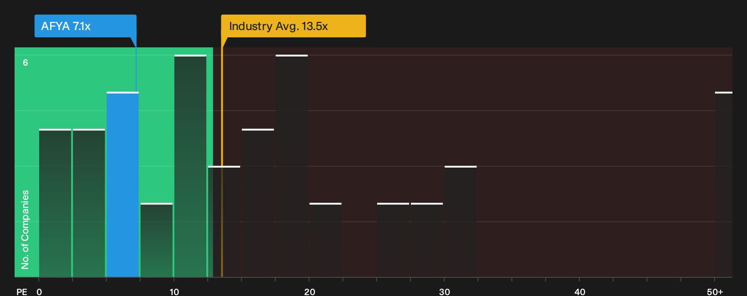
Task: Select the bar starting at PE 30
Action: 460,221
